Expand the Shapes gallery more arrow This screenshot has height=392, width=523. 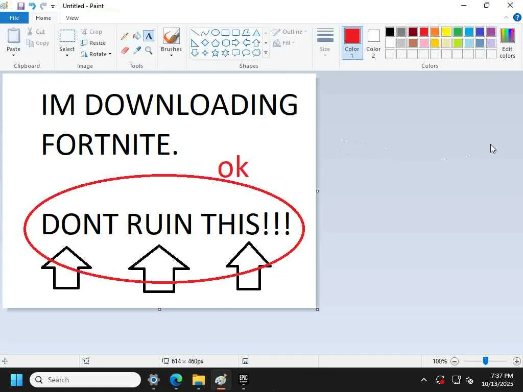266,53
